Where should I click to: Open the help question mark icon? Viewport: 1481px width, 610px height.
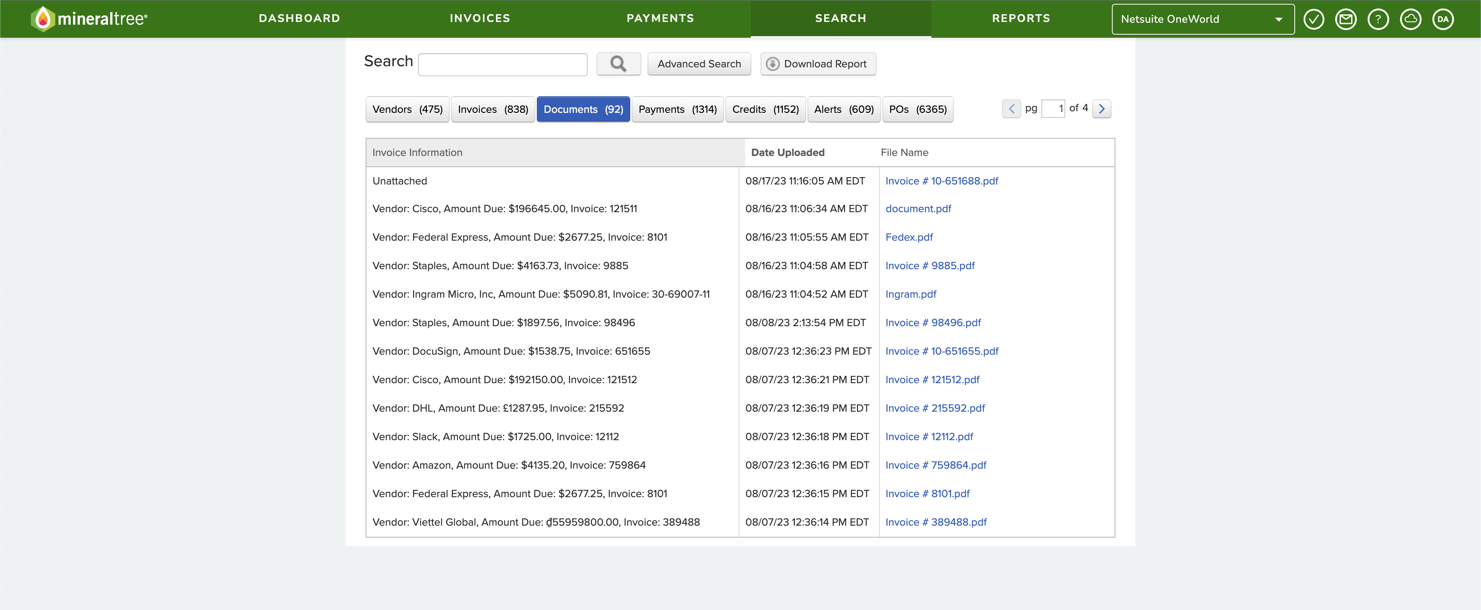click(1378, 19)
